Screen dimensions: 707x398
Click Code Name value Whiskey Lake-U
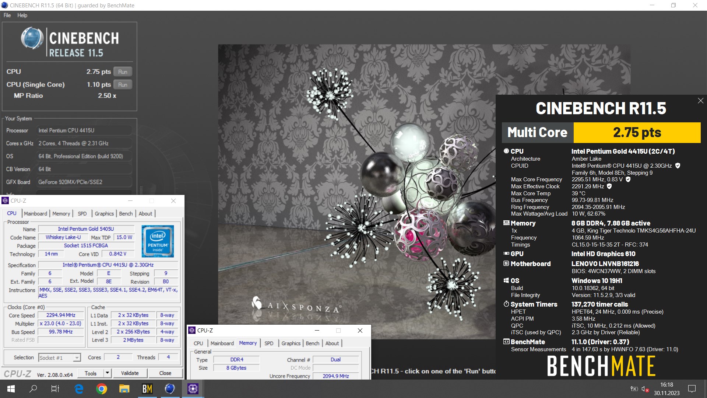tap(63, 238)
